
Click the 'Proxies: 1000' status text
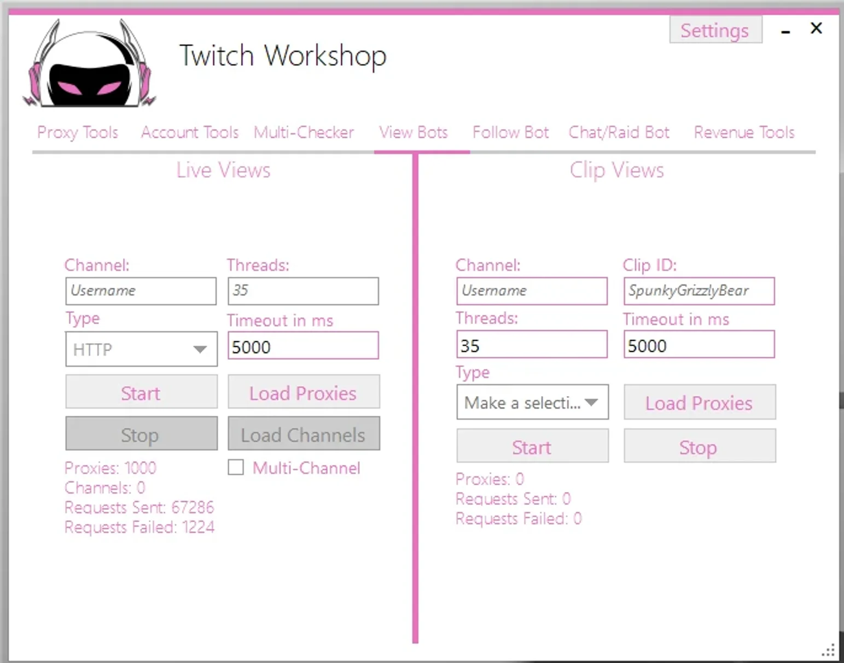point(110,468)
